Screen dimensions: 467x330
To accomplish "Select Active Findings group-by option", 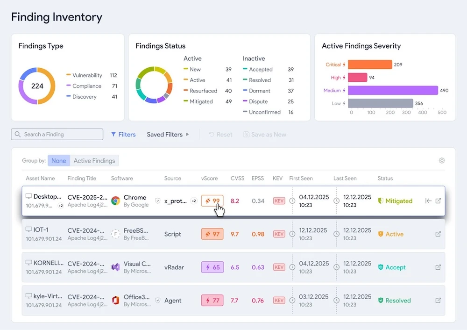I will [94, 161].
